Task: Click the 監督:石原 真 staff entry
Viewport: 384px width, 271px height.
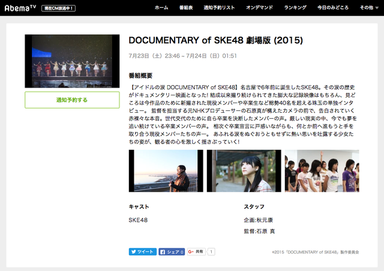Action: click(x=259, y=231)
